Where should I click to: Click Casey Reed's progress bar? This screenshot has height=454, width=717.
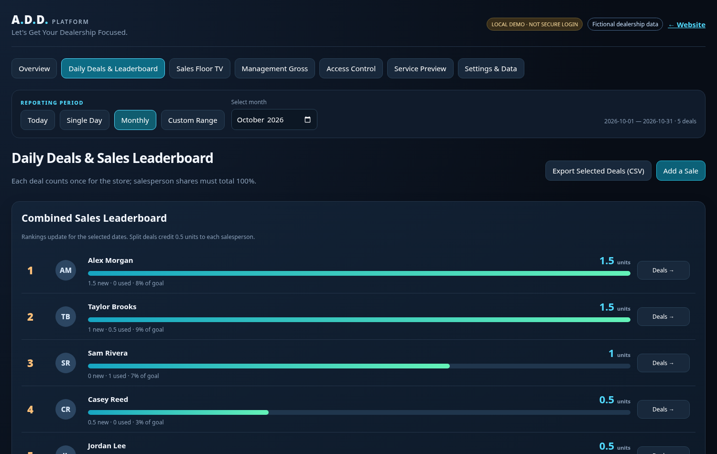[x=359, y=412]
